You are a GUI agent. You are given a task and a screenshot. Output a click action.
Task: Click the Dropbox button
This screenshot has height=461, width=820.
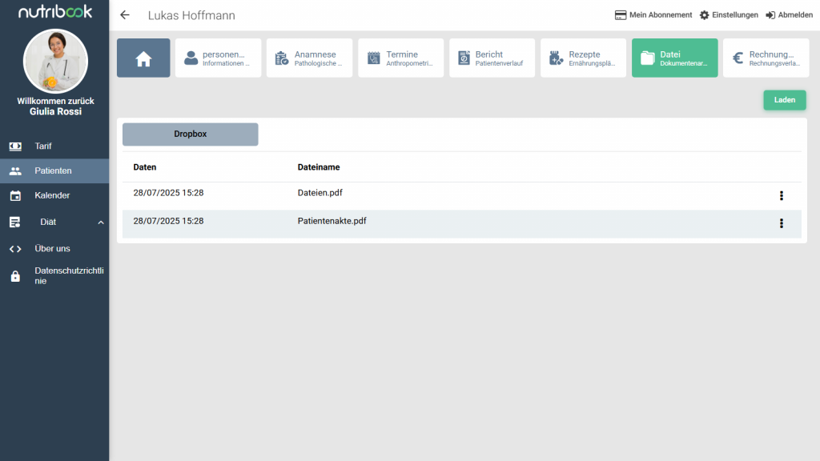[x=191, y=134]
